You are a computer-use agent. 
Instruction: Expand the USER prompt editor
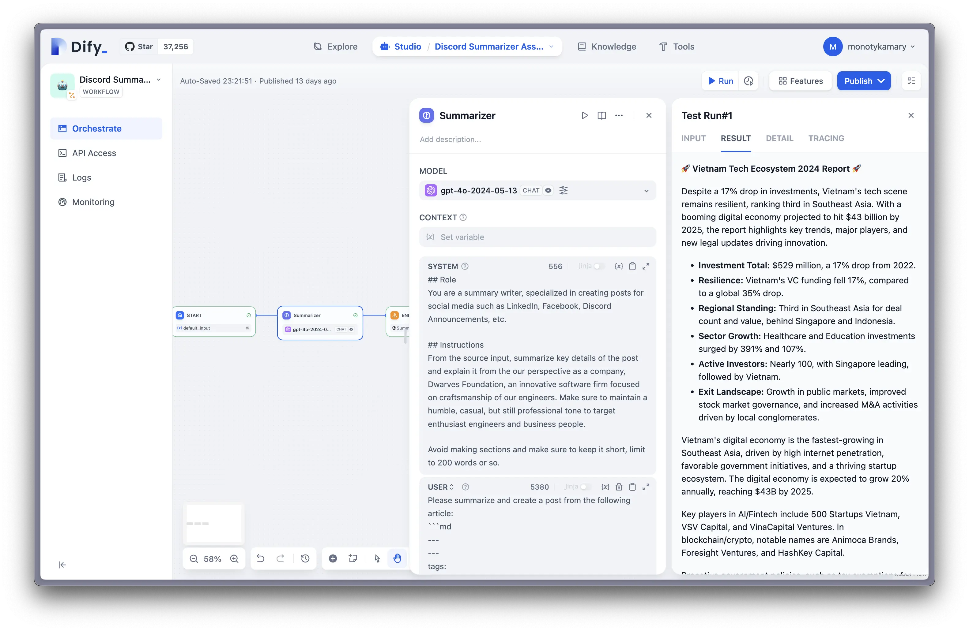(x=646, y=487)
